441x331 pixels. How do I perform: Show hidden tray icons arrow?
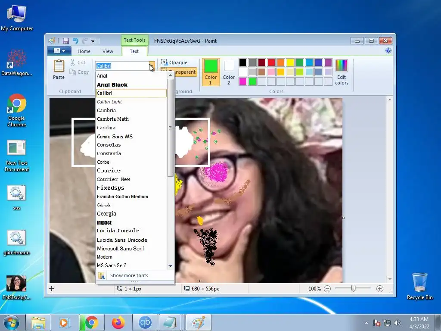[366, 323]
